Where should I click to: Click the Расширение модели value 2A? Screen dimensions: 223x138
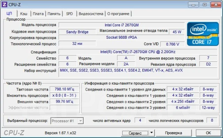(x=126, y=64)
